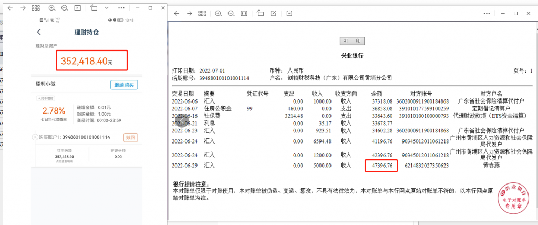Expand hidden toolbar chevron in left viewer

pyautogui.click(x=107, y=7)
